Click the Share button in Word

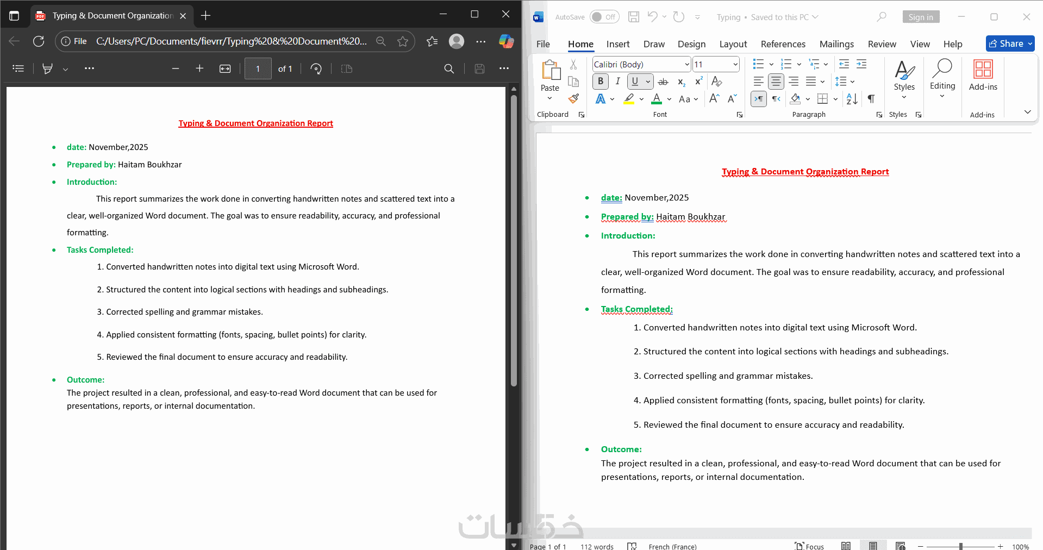[x=1010, y=43]
